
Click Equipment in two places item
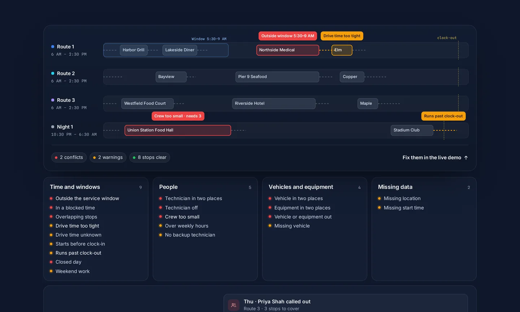coord(302,208)
